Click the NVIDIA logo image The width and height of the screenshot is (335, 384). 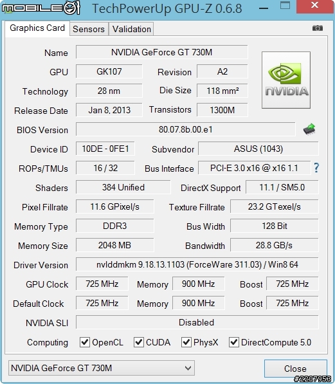pos(286,80)
